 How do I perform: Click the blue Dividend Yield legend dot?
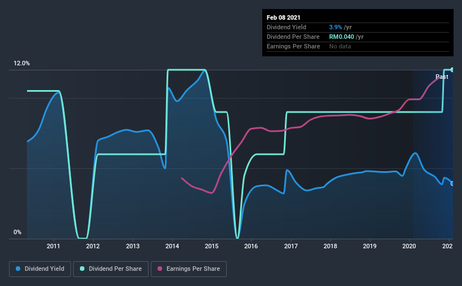pos(18,269)
